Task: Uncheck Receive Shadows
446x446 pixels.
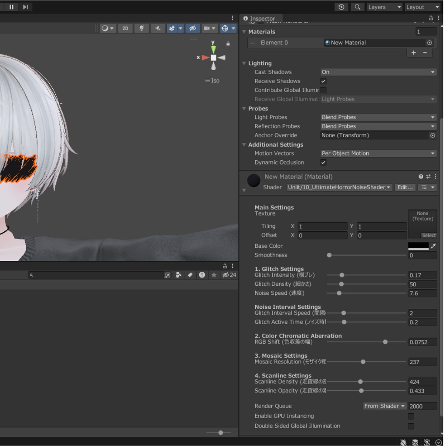Action: coord(324,81)
